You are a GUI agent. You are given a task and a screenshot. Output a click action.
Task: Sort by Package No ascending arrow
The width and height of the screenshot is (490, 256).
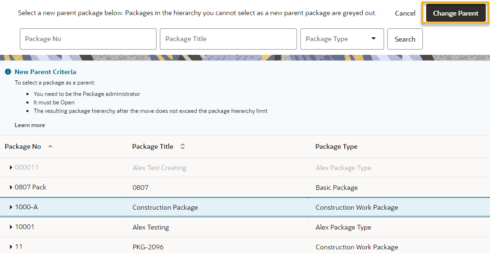50,146
